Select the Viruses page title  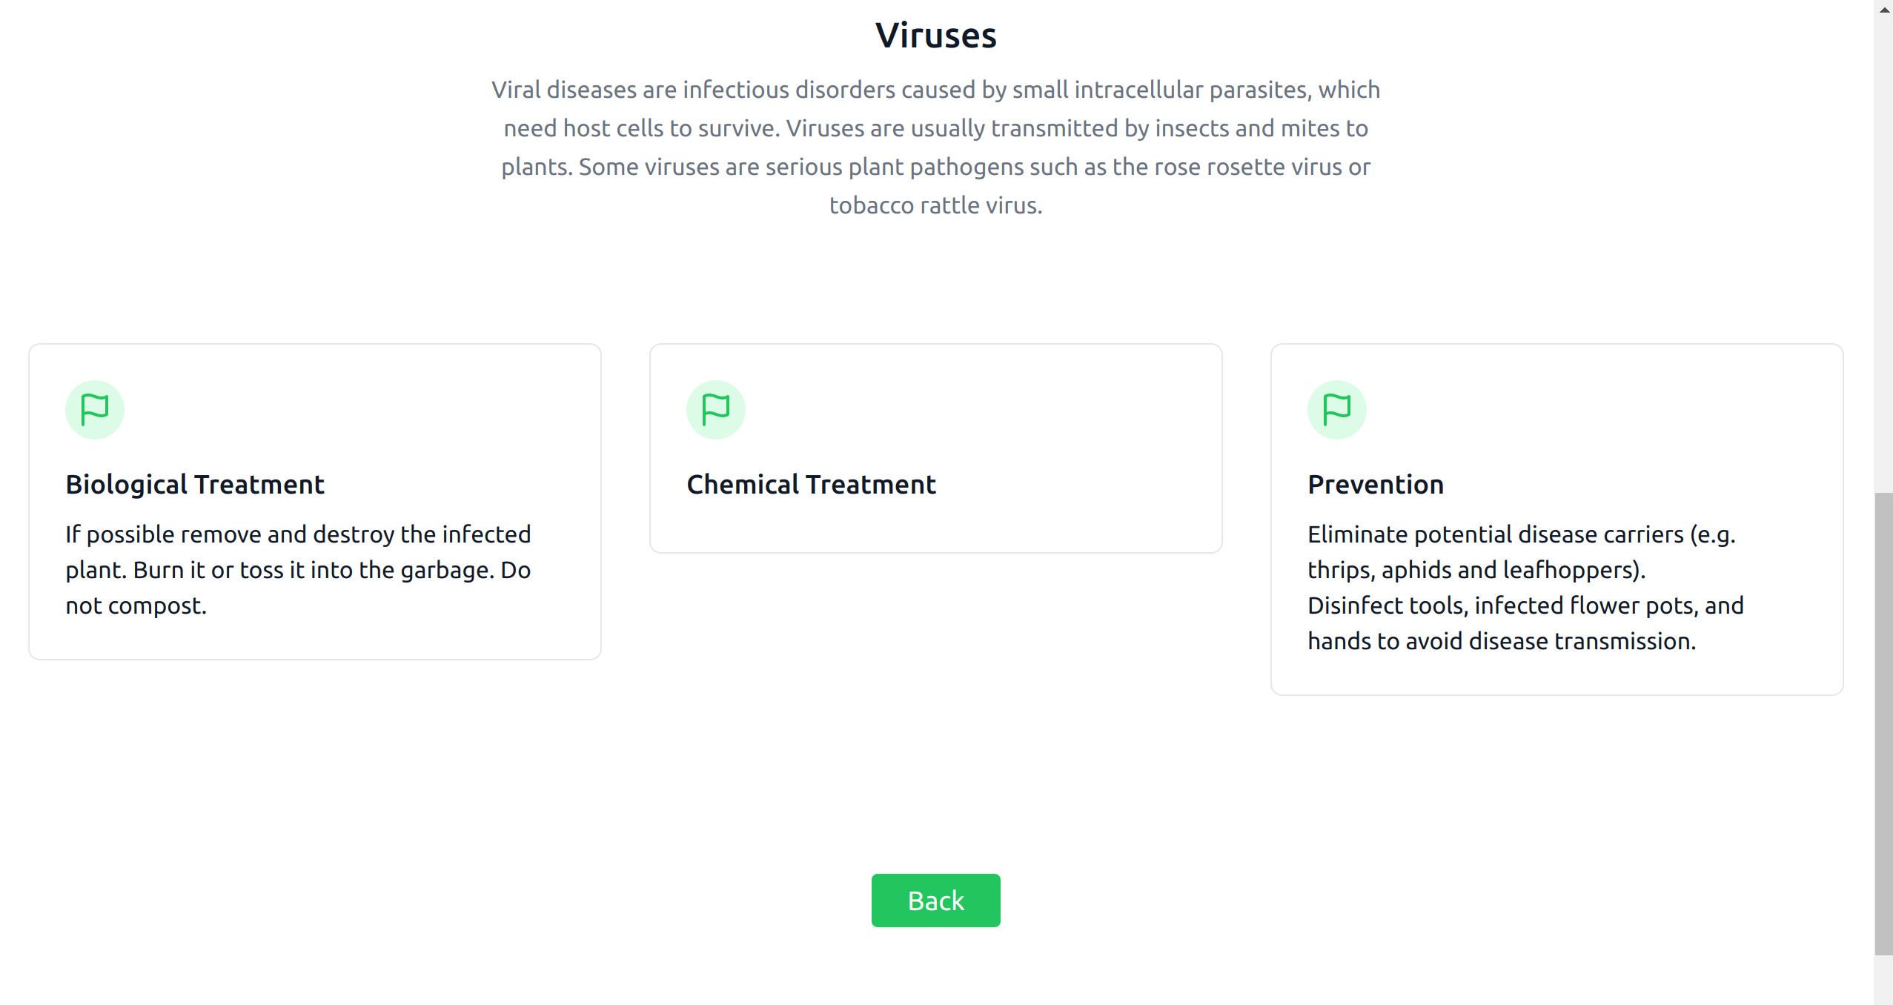(x=935, y=33)
